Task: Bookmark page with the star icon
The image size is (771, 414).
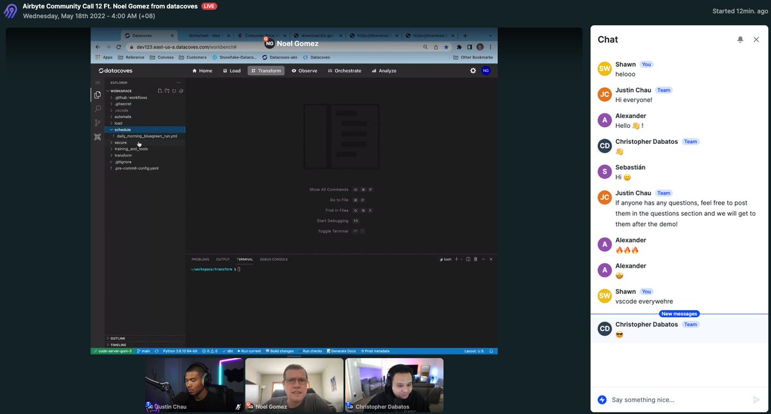Action: pos(446,47)
